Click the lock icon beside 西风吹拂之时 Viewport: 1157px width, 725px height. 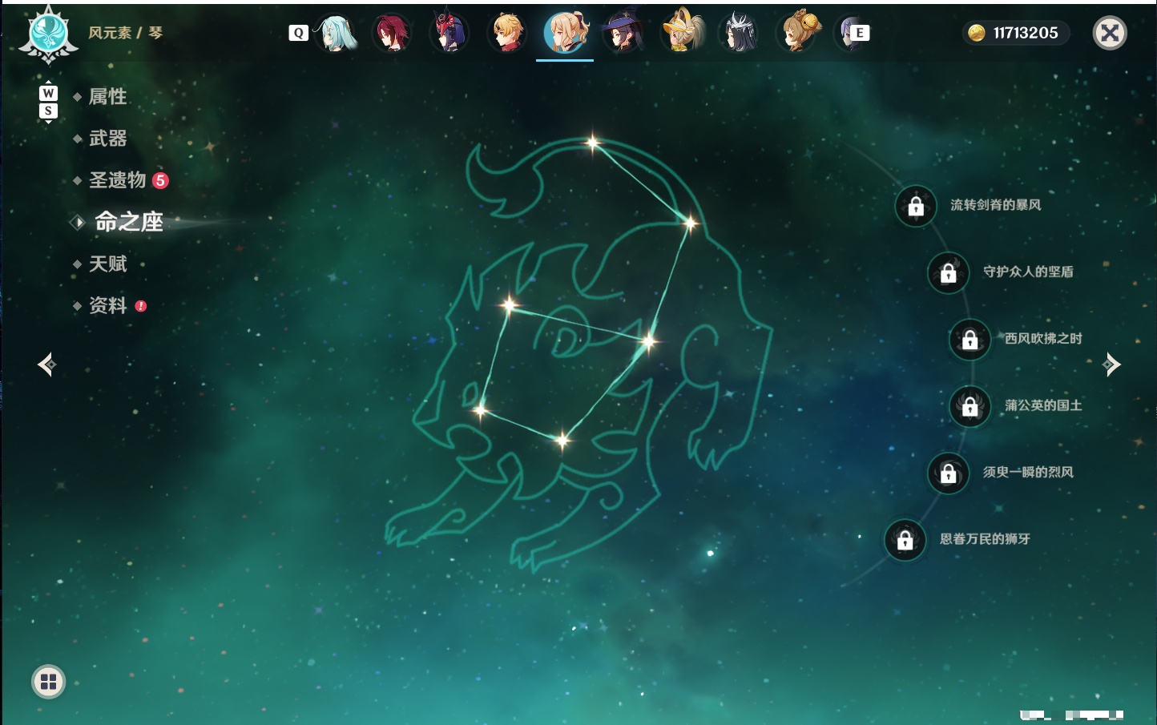coord(970,340)
